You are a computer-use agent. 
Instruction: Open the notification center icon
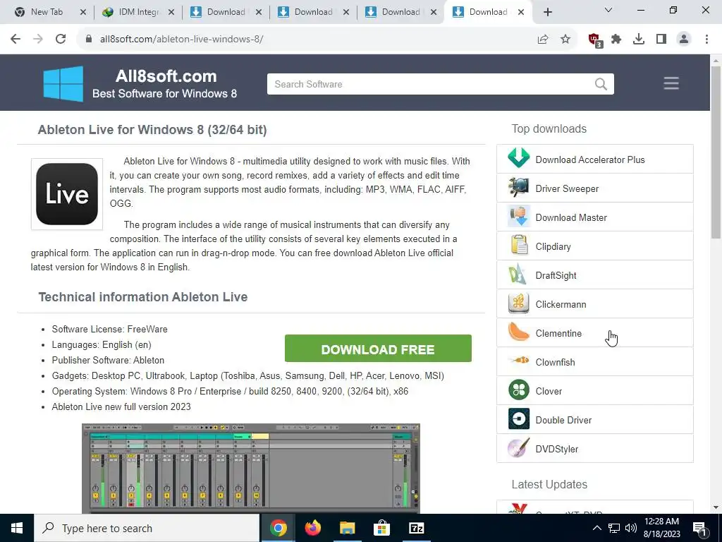[700, 528]
